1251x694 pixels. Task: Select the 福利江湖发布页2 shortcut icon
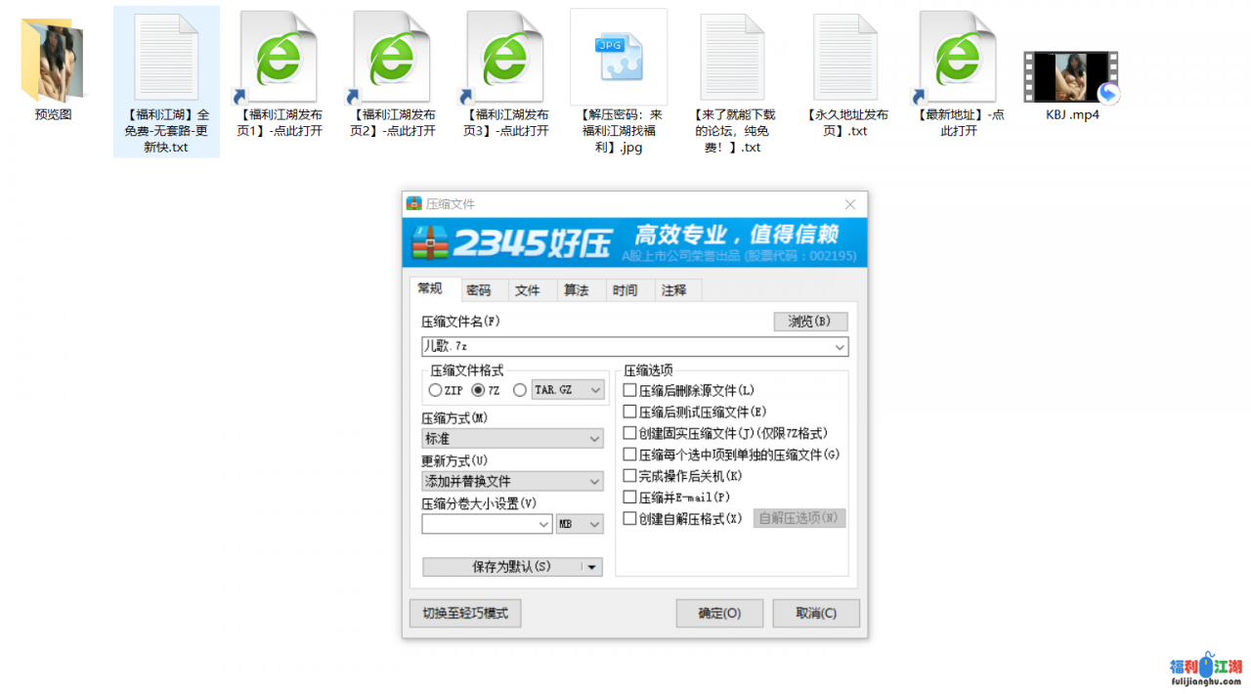392,59
